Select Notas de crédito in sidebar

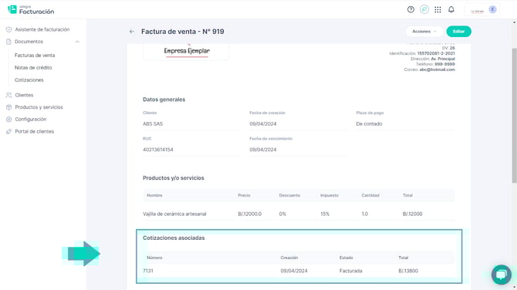click(33, 68)
